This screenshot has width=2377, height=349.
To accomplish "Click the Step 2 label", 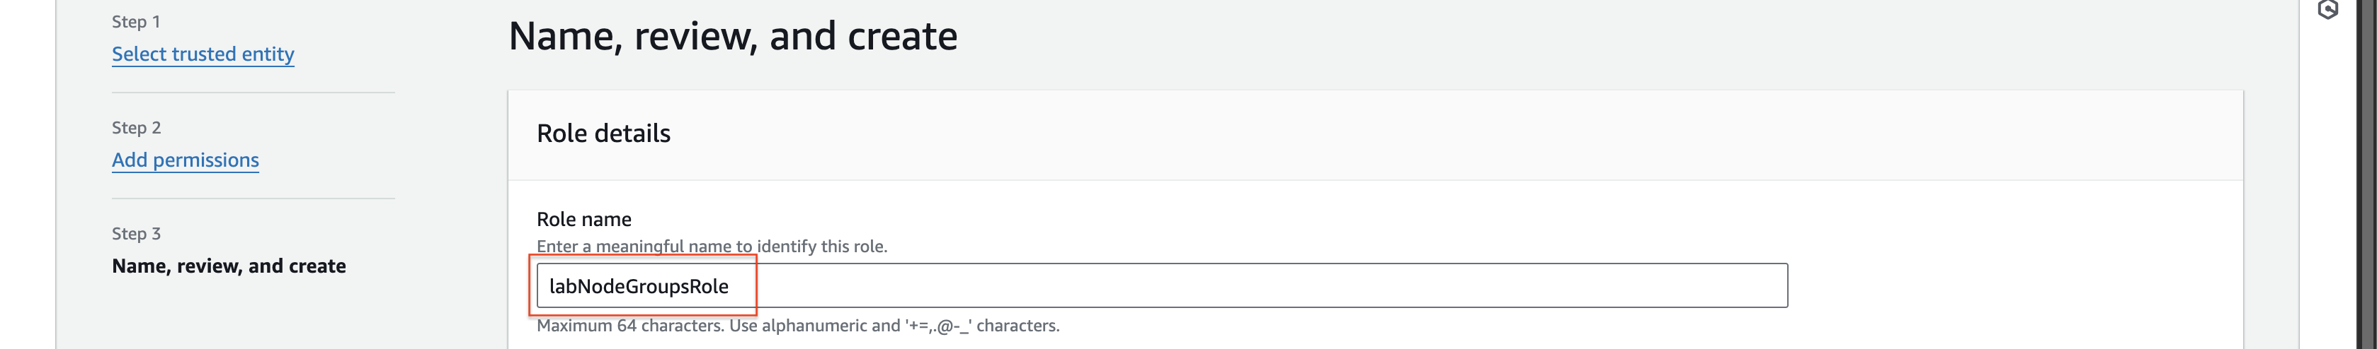I will point(137,127).
